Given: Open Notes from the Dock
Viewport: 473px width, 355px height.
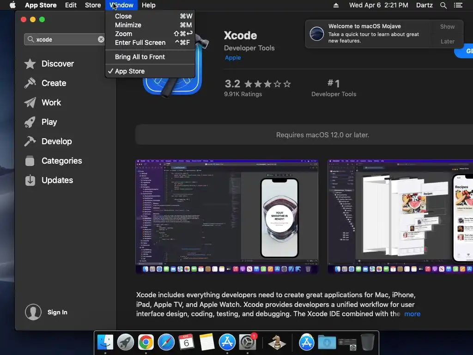Looking at the screenshot, I should [206, 343].
